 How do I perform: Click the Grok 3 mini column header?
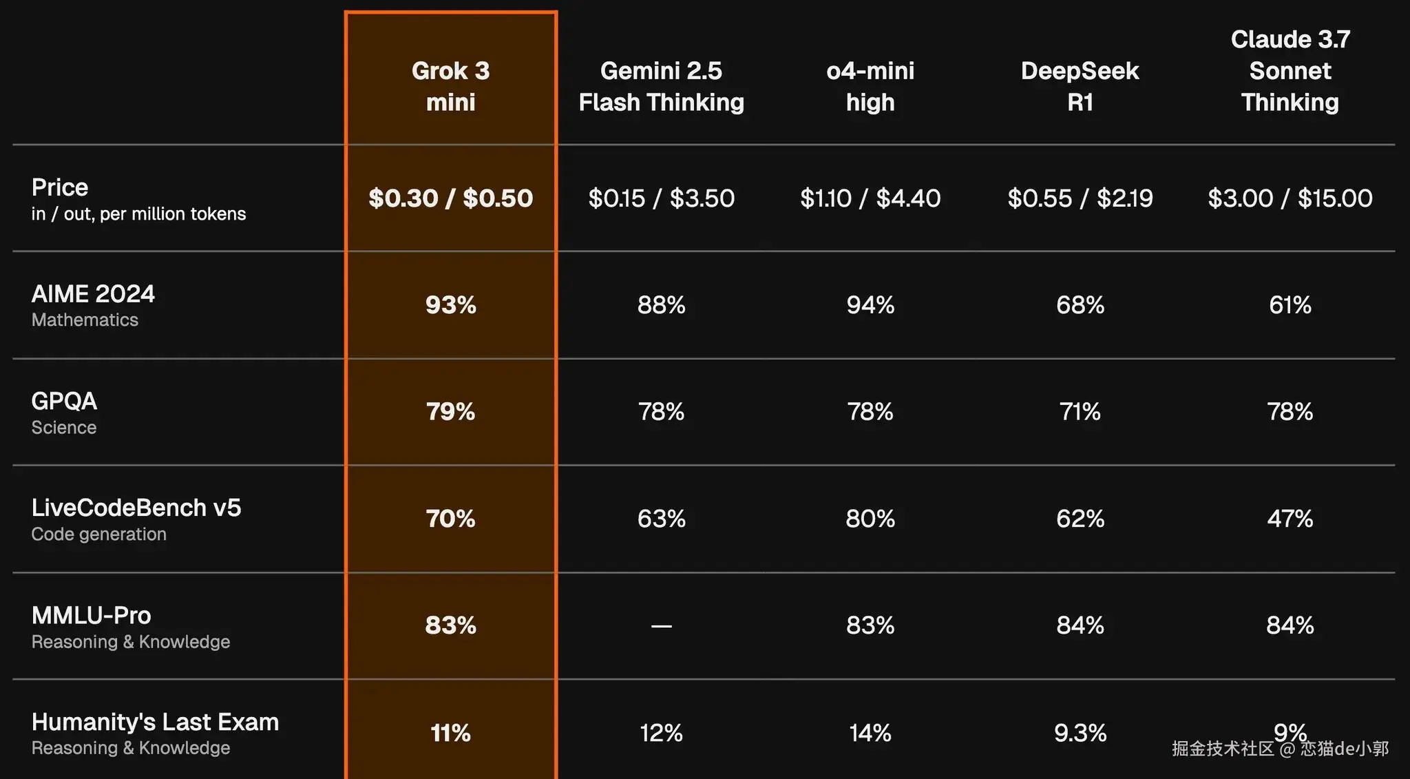click(450, 86)
